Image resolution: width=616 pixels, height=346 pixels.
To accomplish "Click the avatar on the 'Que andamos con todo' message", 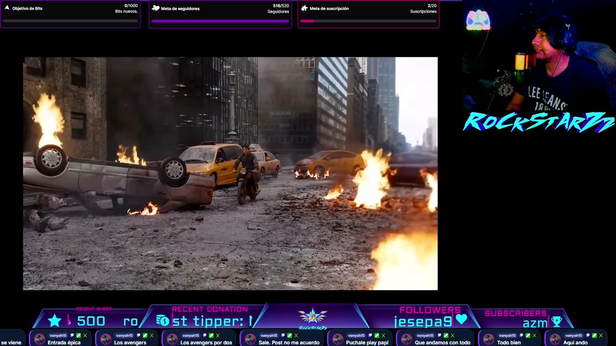I will [x=407, y=339].
